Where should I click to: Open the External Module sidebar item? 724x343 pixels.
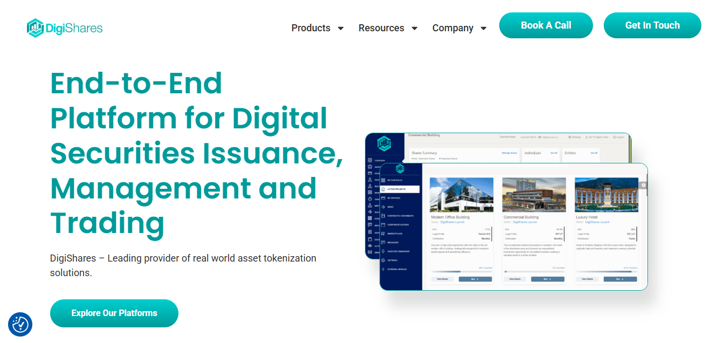[400, 269]
